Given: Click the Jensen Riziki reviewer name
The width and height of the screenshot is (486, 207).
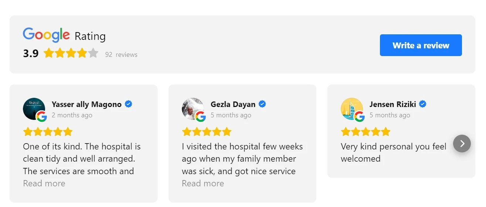Looking at the screenshot, I should (392, 104).
